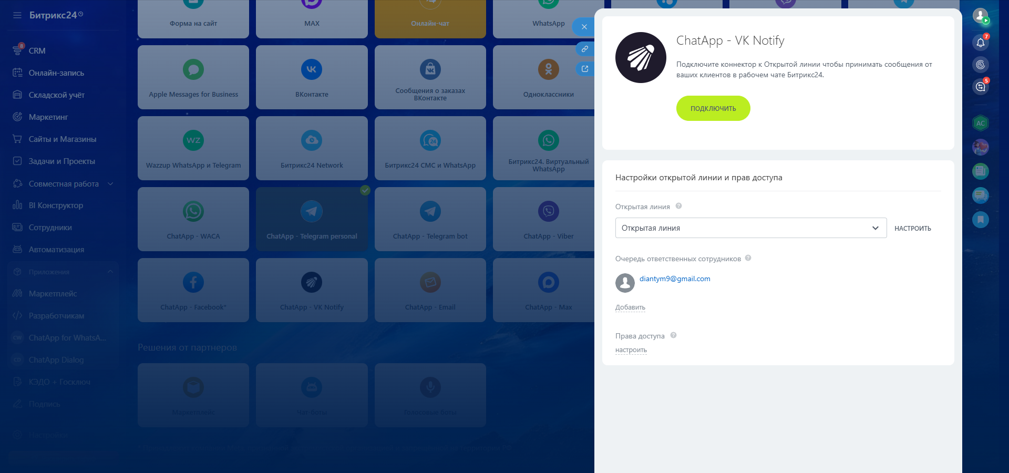Click help icon next to Очередь ответственных сотрудников
Image resolution: width=1009 pixels, height=473 pixels.
pyautogui.click(x=748, y=258)
